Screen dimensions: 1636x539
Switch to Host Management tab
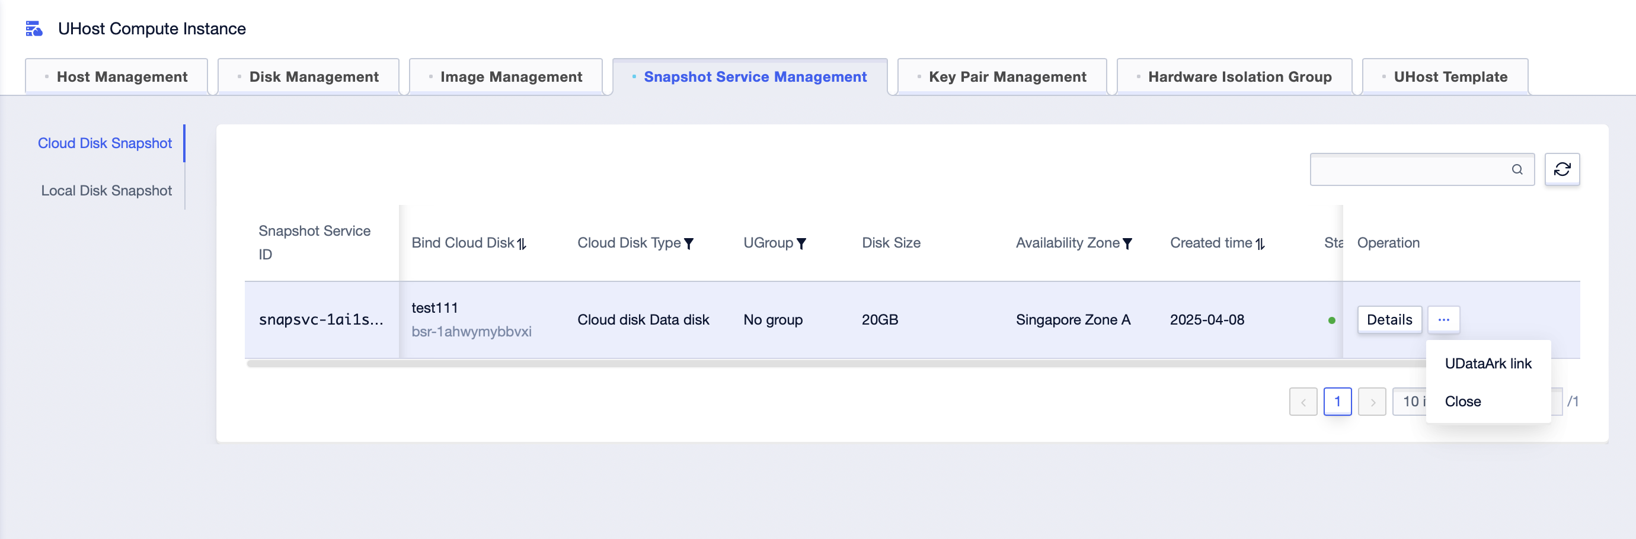click(x=116, y=77)
